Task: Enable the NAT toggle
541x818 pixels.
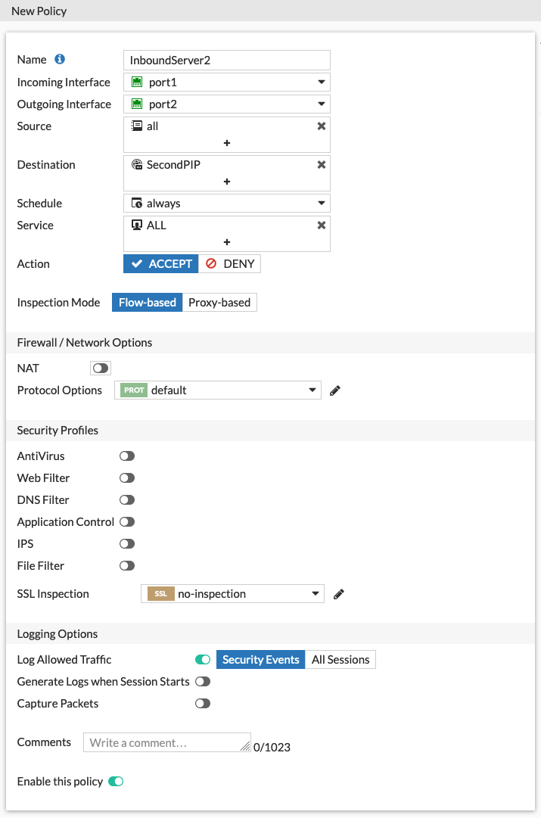Action: tap(100, 369)
